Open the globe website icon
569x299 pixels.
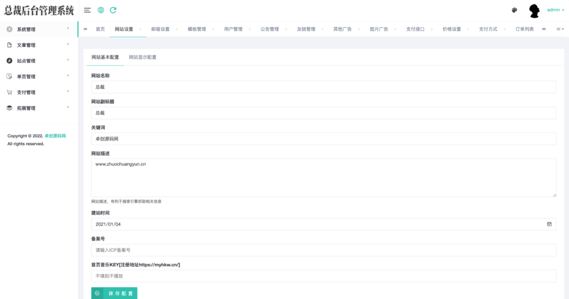coord(101,10)
